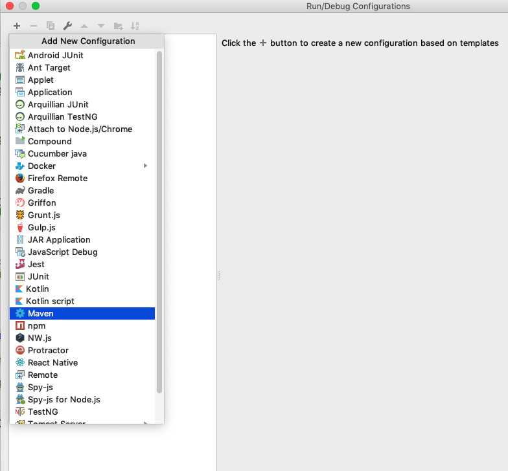Click the Arquillian JUnit icon
The width and height of the screenshot is (508, 471).
point(20,104)
